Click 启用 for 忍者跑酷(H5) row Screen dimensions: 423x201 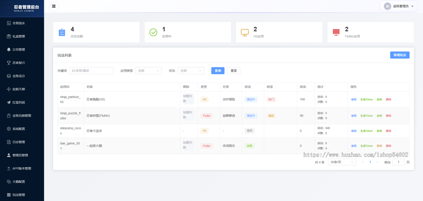(379, 99)
